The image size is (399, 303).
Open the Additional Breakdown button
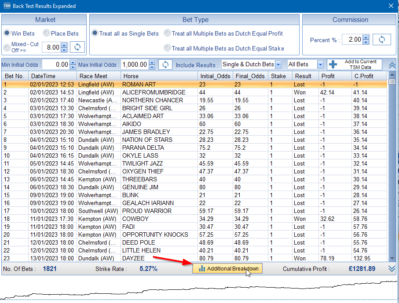(x=227, y=268)
